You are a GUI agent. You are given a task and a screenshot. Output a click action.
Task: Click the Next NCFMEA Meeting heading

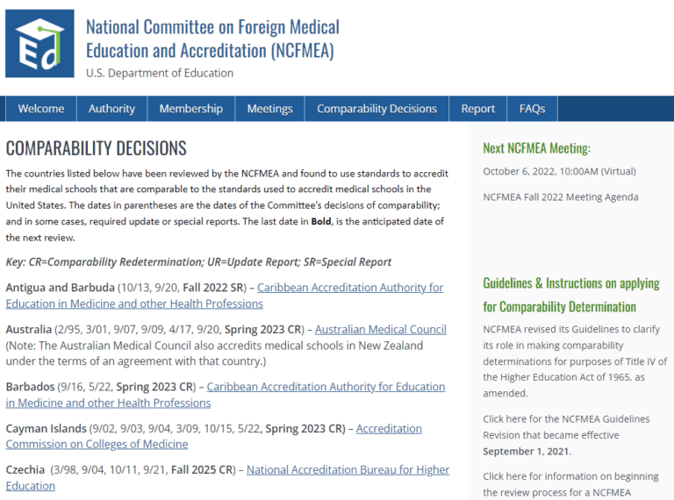(536, 148)
